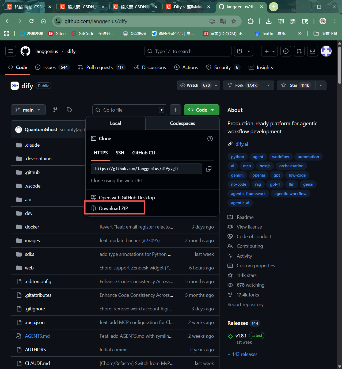Select the Local tab
This screenshot has height=369, width=342.
[115, 123]
